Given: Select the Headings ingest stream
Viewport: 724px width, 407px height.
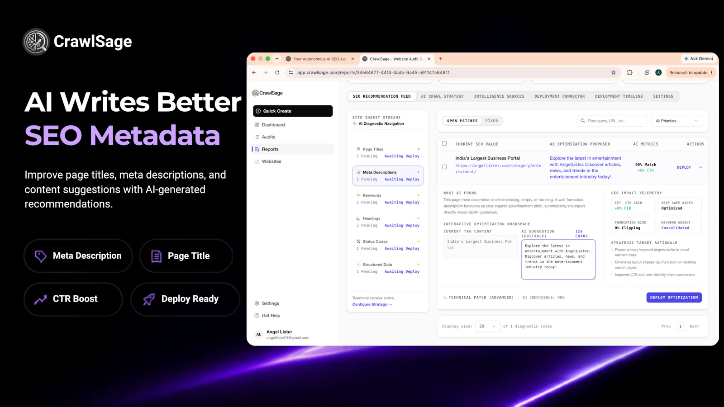Looking at the screenshot, I should [x=388, y=222].
